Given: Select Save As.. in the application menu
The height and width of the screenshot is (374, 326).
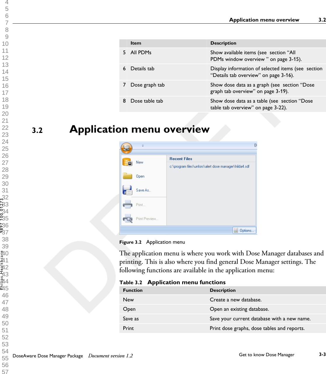Looking at the screenshot, I should coord(143,190).
